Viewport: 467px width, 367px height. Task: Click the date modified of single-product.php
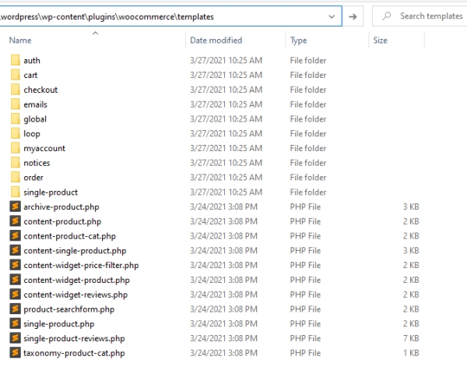[x=223, y=324]
